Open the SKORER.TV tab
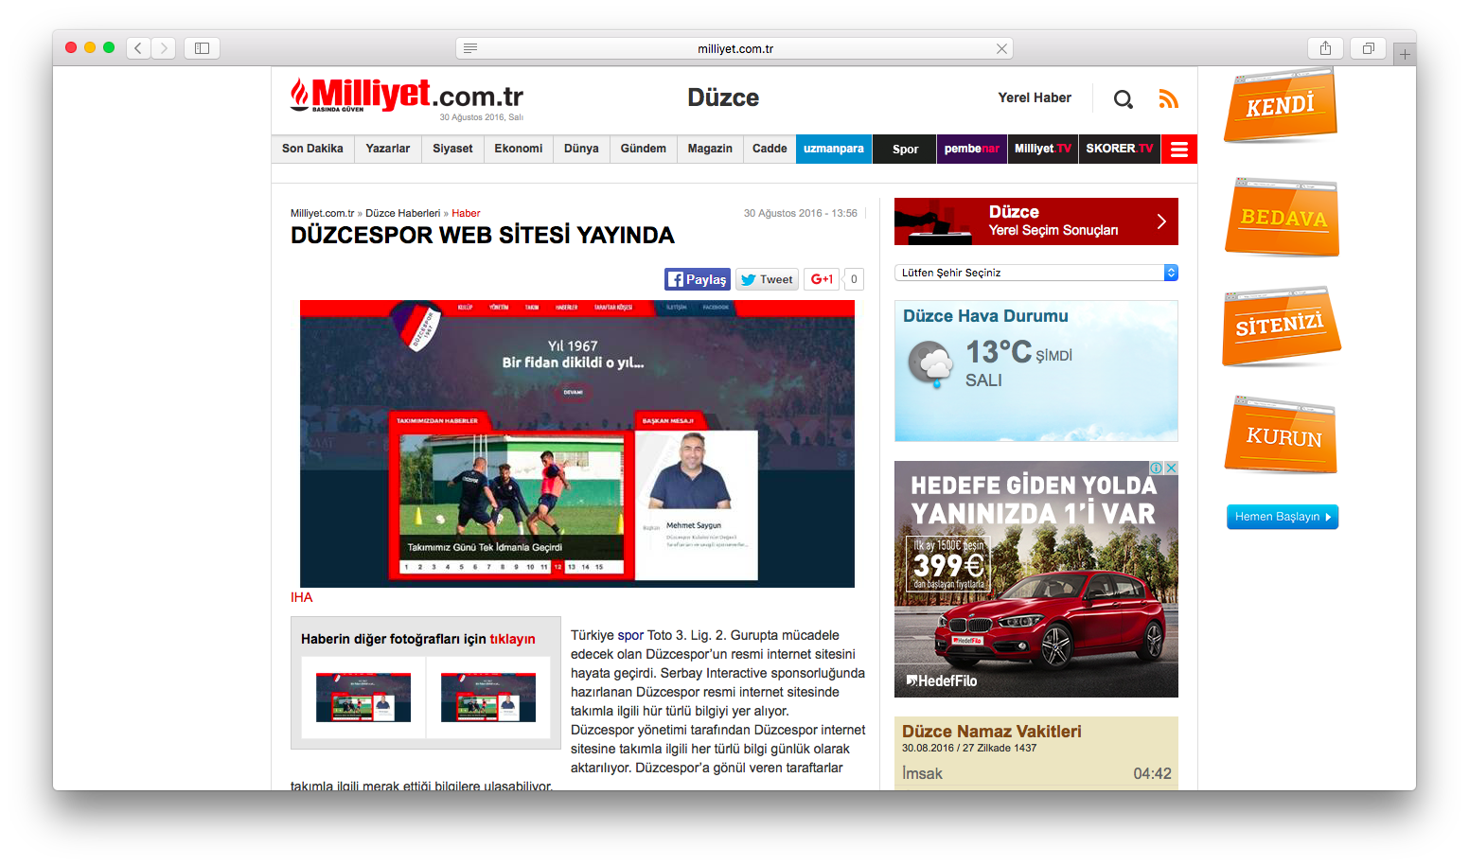The height and width of the screenshot is (866, 1469). (x=1120, y=149)
